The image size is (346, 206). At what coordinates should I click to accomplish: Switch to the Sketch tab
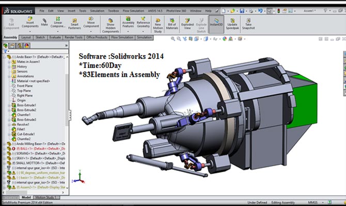pyautogui.click(x=40, y=38)
